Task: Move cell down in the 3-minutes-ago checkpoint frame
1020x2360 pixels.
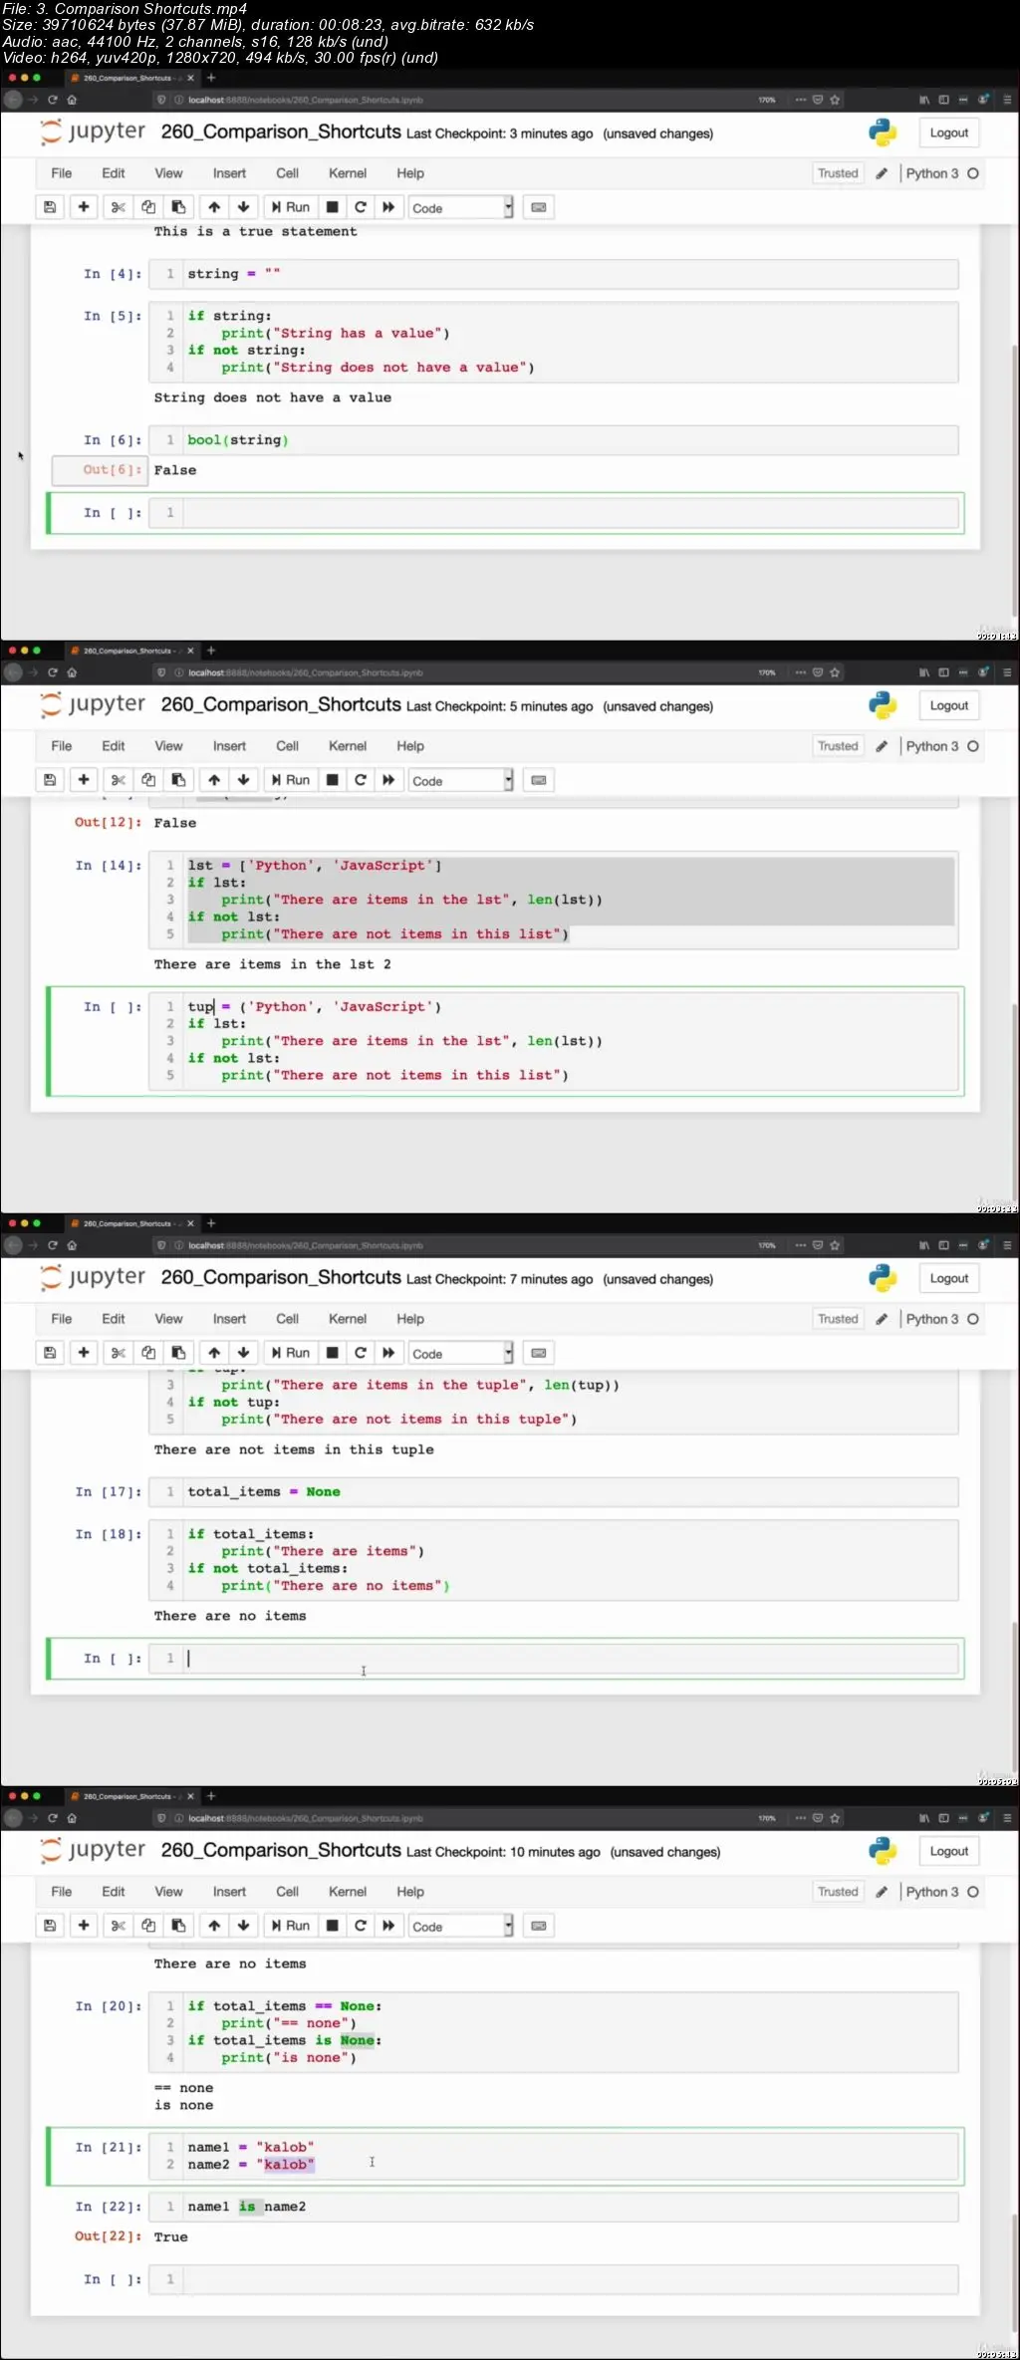Action: pyautogui.click(x=243, y=207)
